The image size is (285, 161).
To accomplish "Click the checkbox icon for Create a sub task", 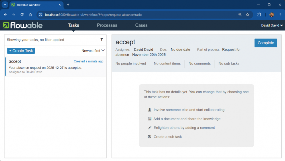I will (x=150, y=137).
